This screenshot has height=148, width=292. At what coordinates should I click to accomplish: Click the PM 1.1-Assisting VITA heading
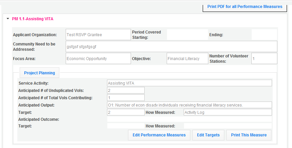(x=33, y=19)
